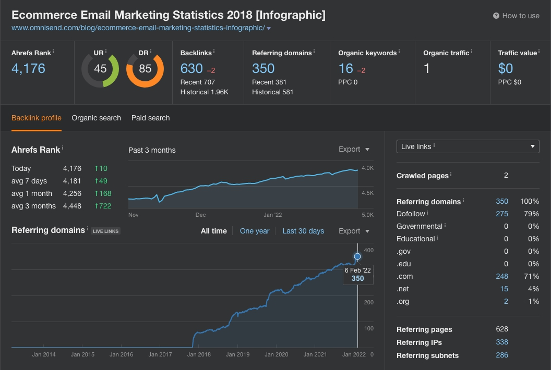Open Export menu for Referring domains chart
The height and width of the screenshot is (370, 551).
[x=354, y=231]
